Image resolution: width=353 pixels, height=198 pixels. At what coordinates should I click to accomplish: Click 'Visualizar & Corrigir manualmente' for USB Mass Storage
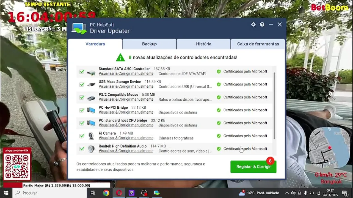tap(126, 87)
